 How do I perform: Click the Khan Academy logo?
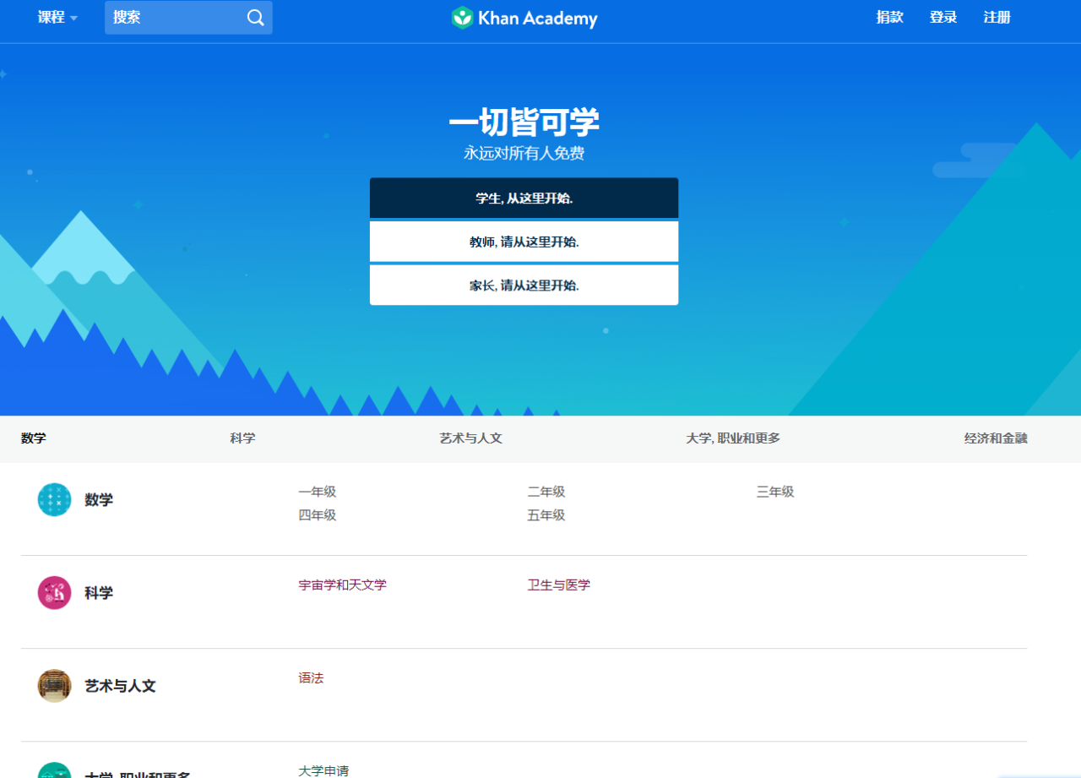(x=524, y=18)
